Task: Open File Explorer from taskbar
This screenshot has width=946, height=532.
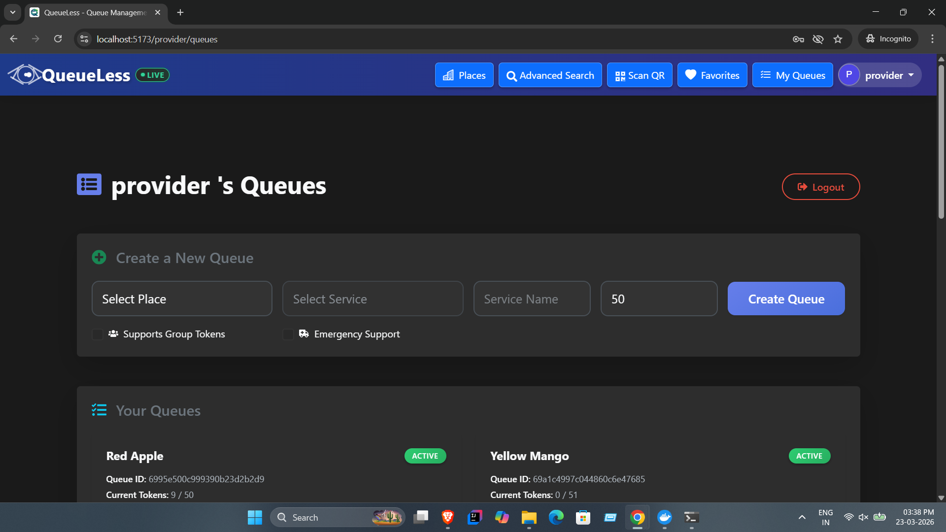Action: coord(529,517)
